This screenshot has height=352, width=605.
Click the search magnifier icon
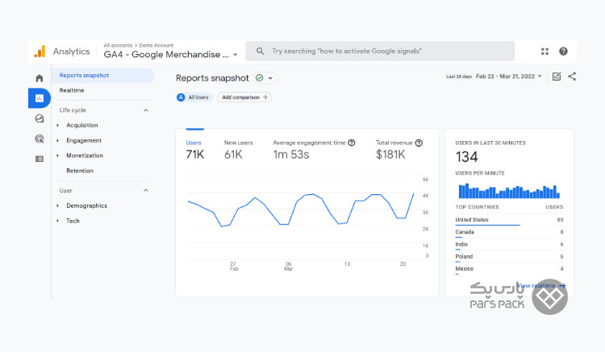(x=260, y=51)
